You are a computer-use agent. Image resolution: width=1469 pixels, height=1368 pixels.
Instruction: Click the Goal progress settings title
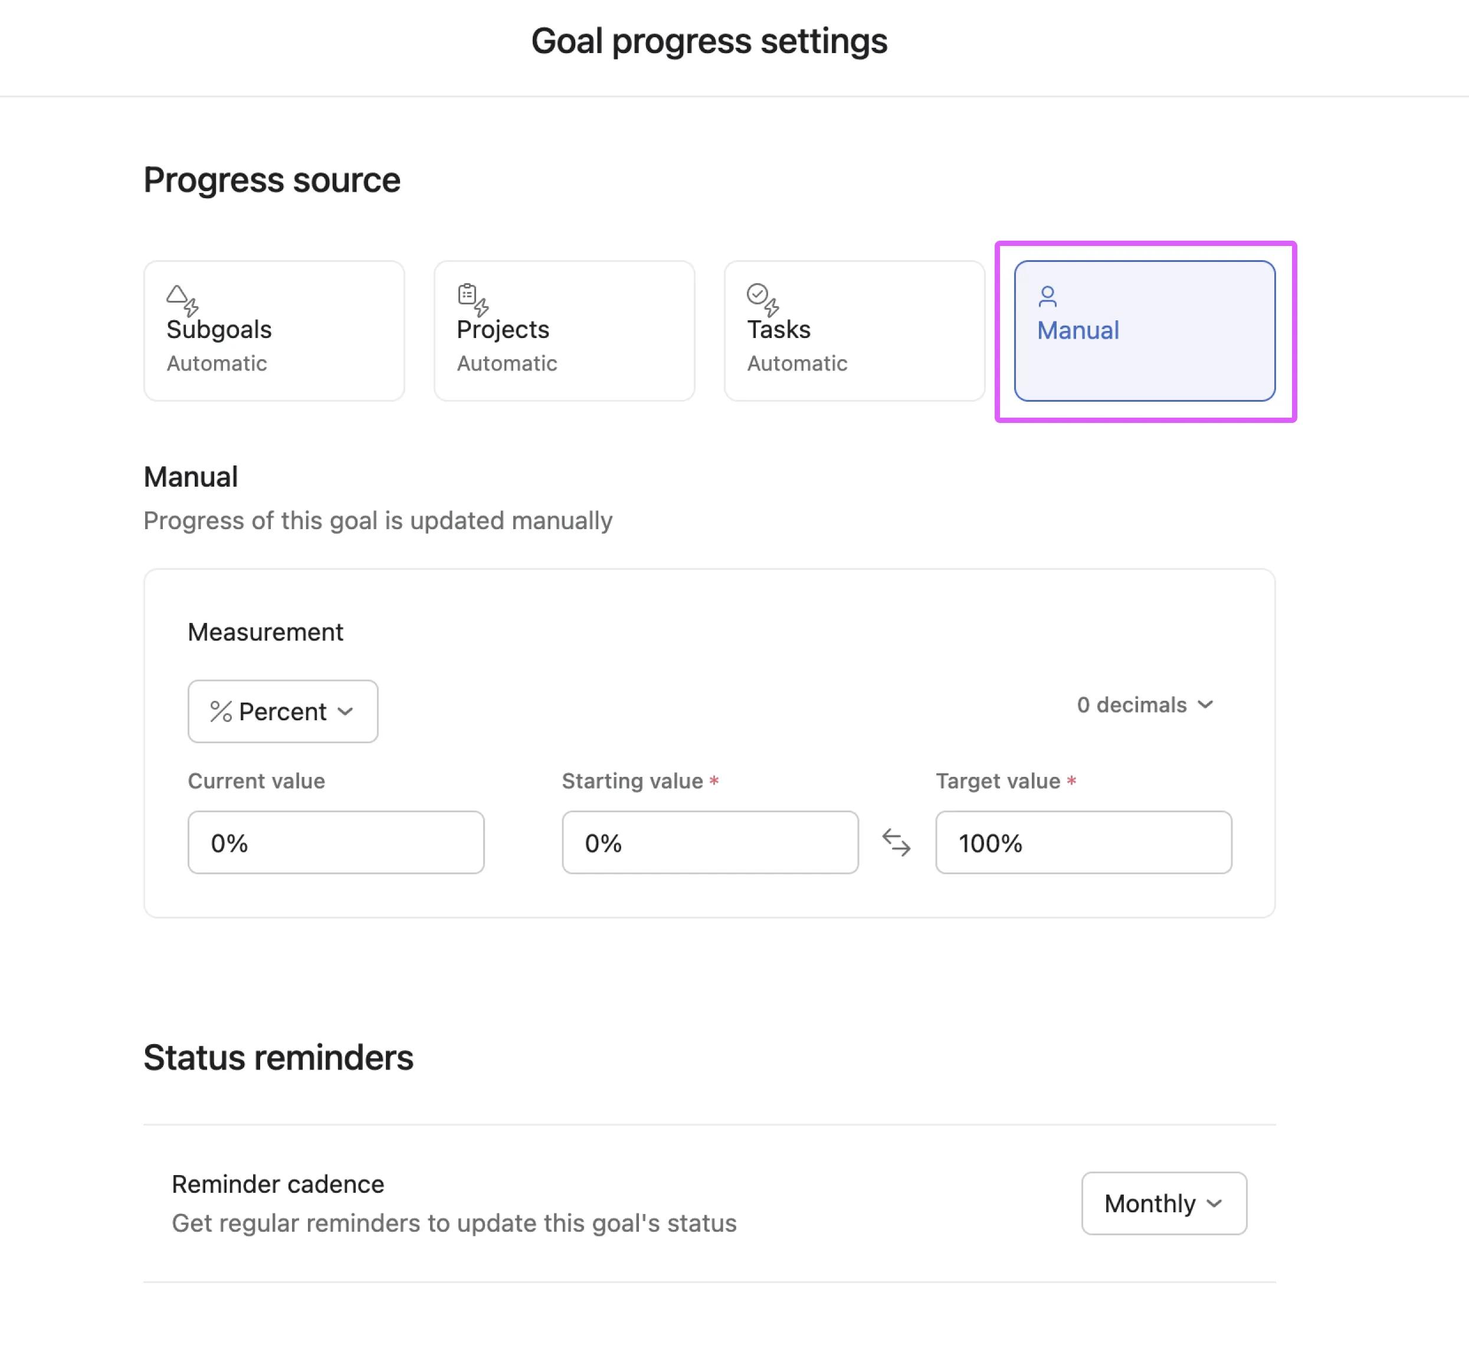[709, 41]
